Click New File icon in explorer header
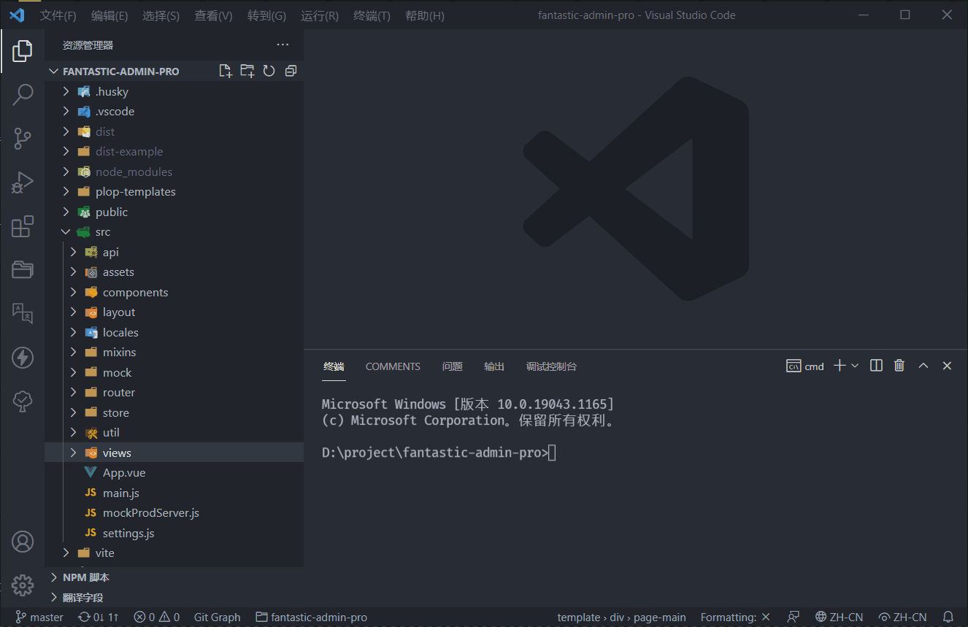Viewport: 968px width, 627px height. [x=226, y=71]
